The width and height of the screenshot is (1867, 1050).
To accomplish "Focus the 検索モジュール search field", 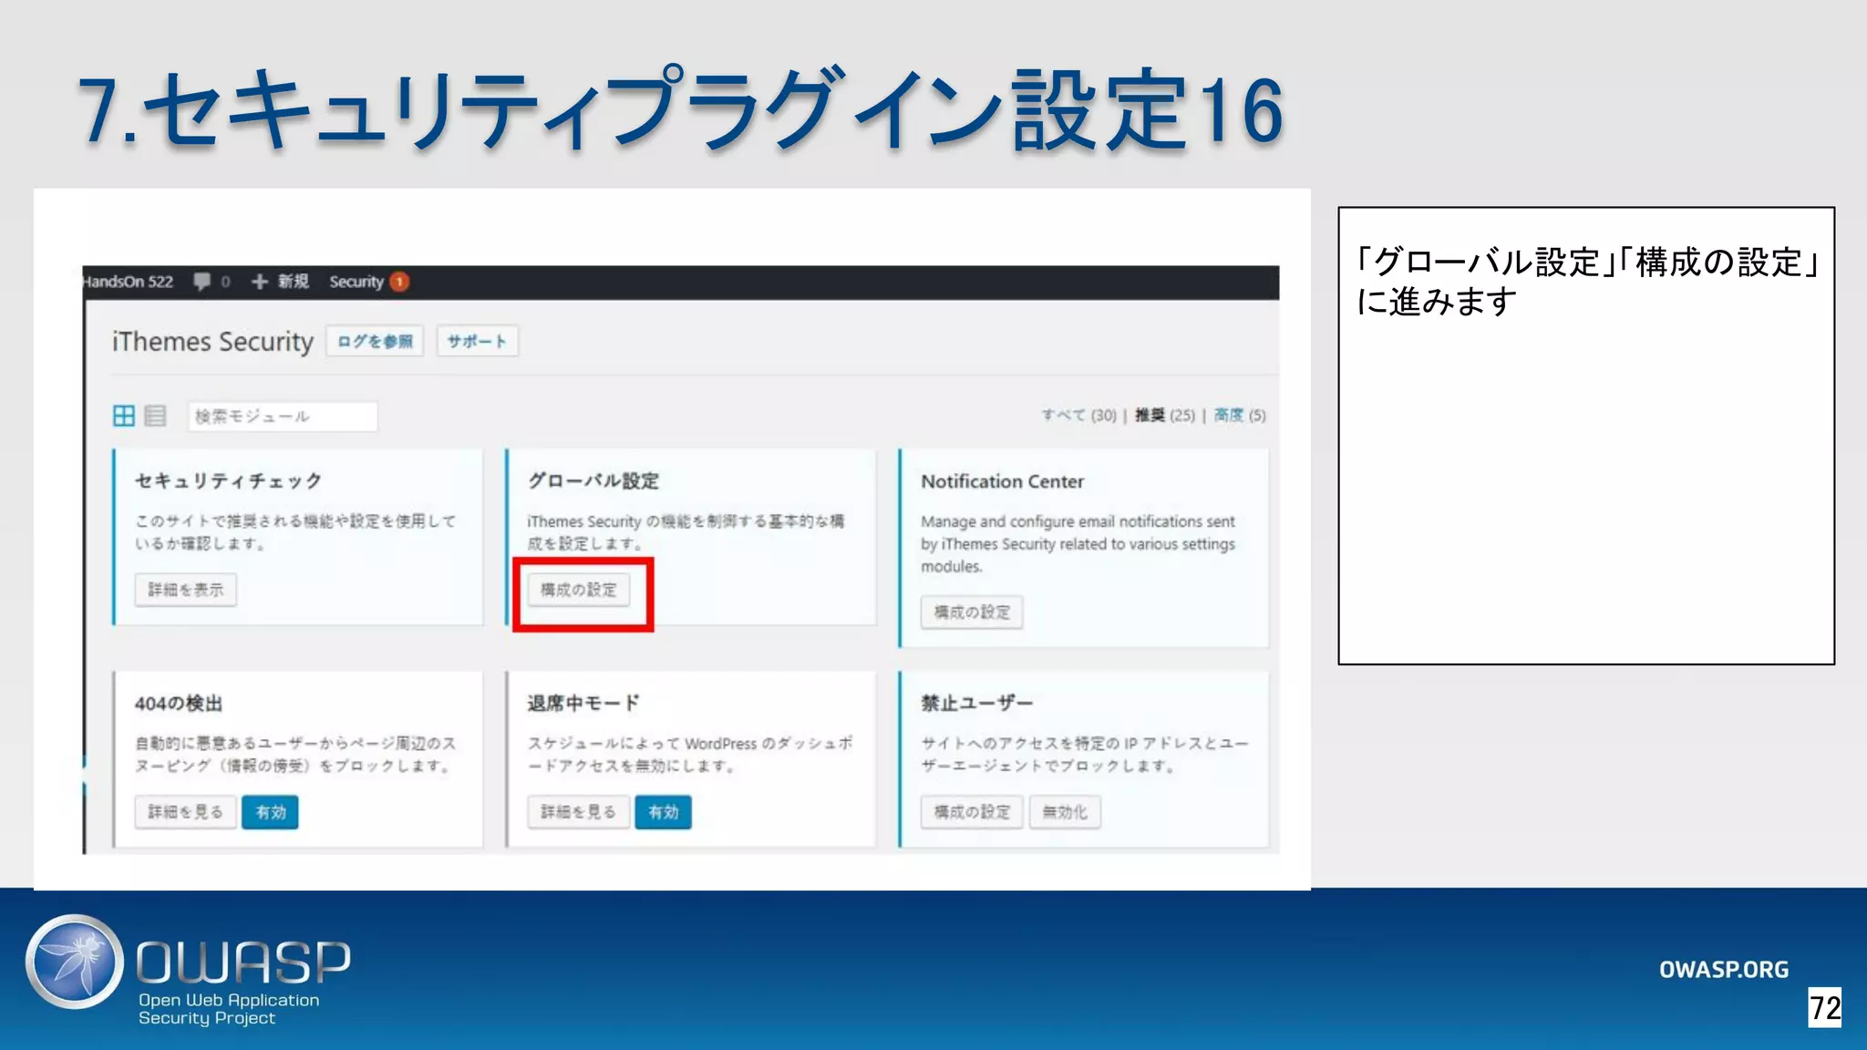I will pos(283,416).
